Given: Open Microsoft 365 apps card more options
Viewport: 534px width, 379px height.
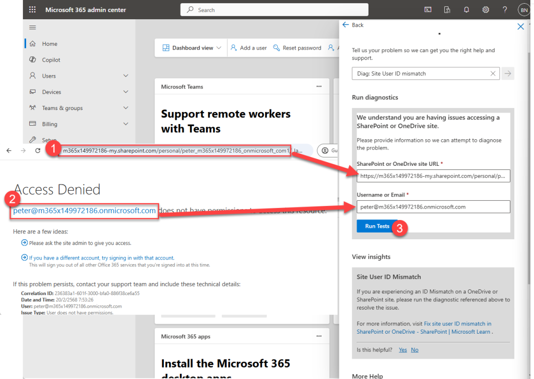Looking at the screenshot, I should (319, 336).
